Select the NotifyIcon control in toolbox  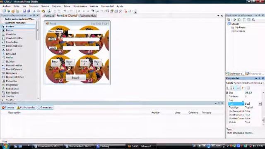click(x=18, y=73)
